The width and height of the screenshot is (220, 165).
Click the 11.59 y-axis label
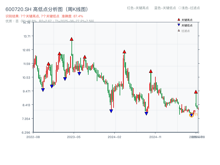click(x=27, y=64)
